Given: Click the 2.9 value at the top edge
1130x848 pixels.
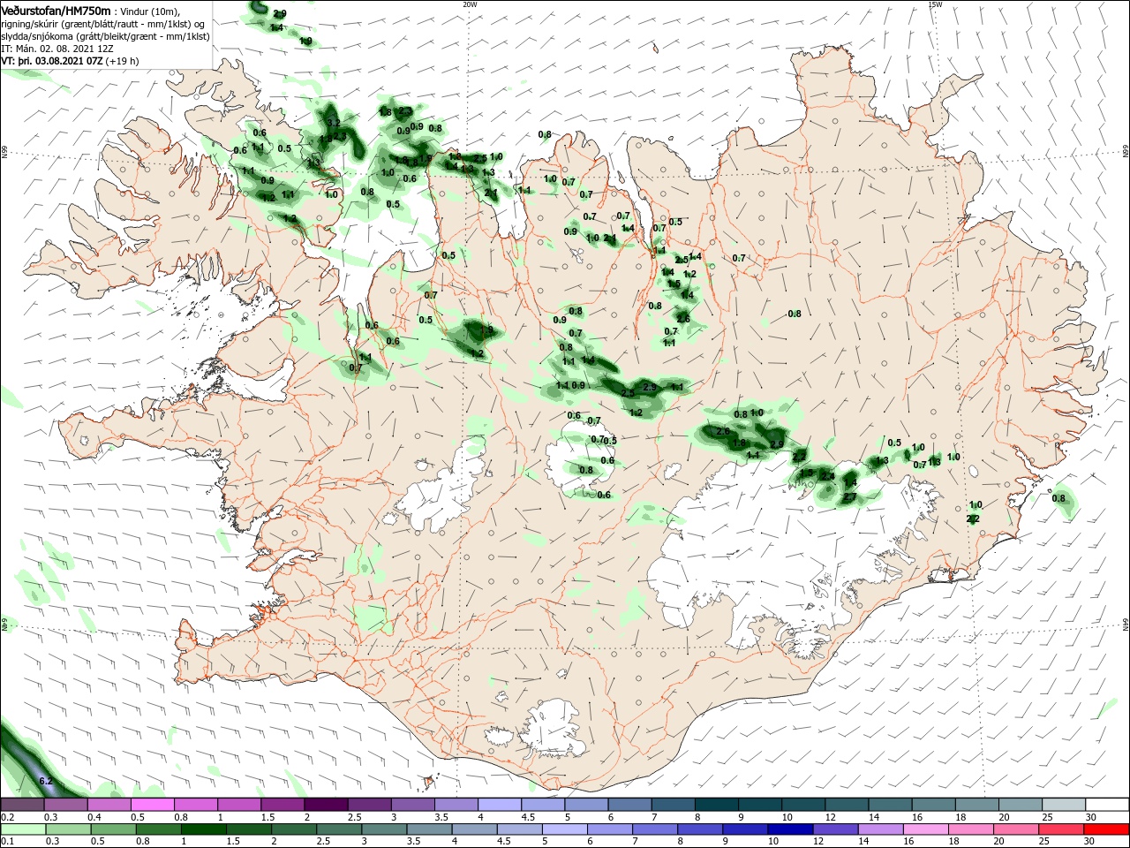Looking at the screenshot, I should pos(280,14).
